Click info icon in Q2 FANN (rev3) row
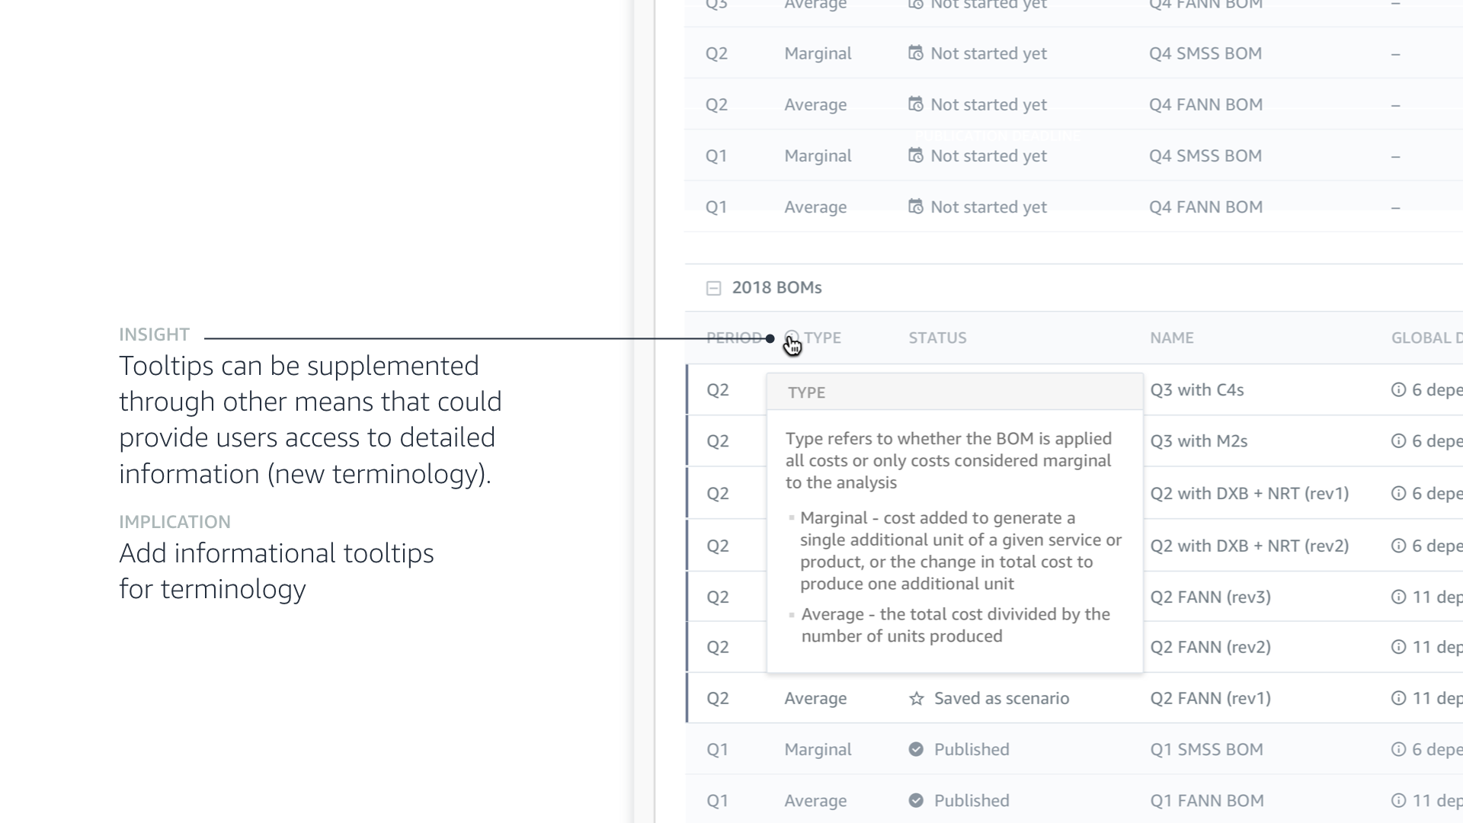 [1398, 597]
